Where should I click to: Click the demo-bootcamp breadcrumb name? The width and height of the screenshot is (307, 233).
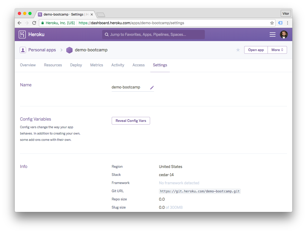click(x=91, y=50)
